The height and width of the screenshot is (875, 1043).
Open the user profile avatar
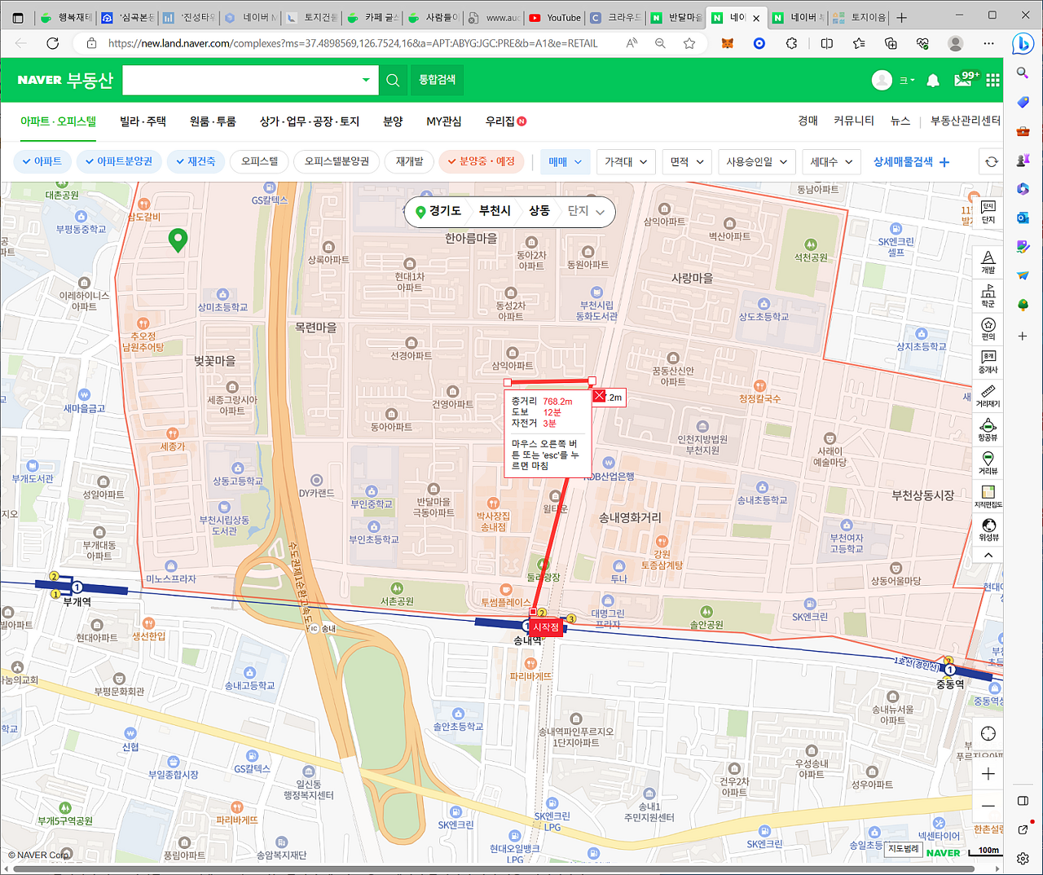(x=882, y=80)
